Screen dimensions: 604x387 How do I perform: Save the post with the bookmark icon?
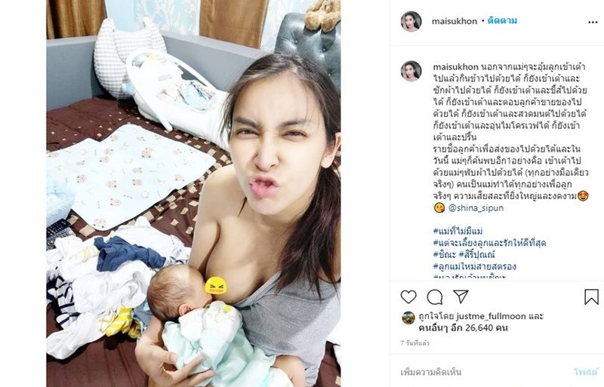coord(591,297)
